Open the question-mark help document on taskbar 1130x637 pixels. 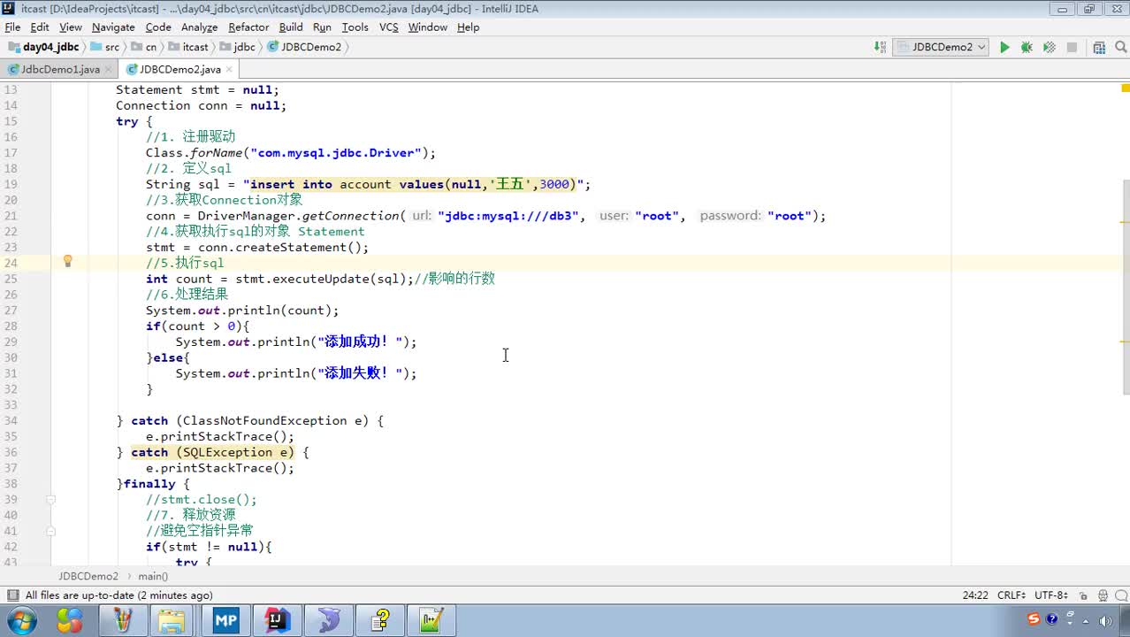(380, 620)
